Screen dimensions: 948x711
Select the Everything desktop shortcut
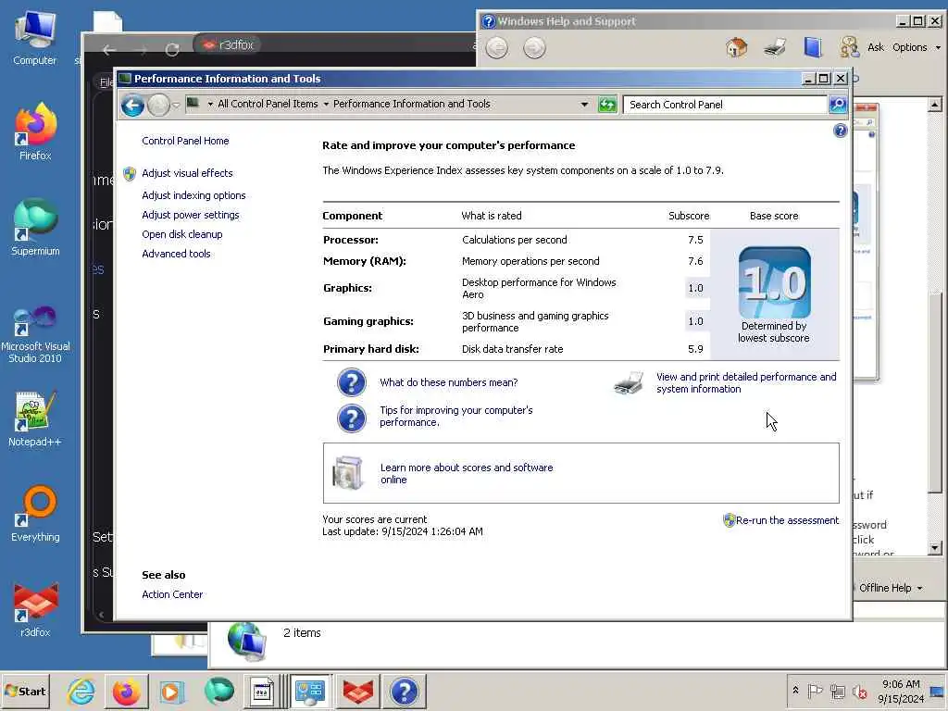tap(35, 514)
